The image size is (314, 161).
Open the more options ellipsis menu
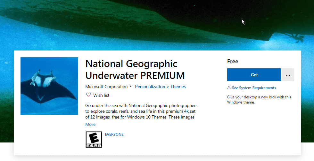(288, 75)
